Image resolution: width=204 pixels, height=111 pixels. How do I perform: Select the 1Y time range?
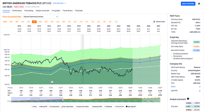tap(116, 22)
